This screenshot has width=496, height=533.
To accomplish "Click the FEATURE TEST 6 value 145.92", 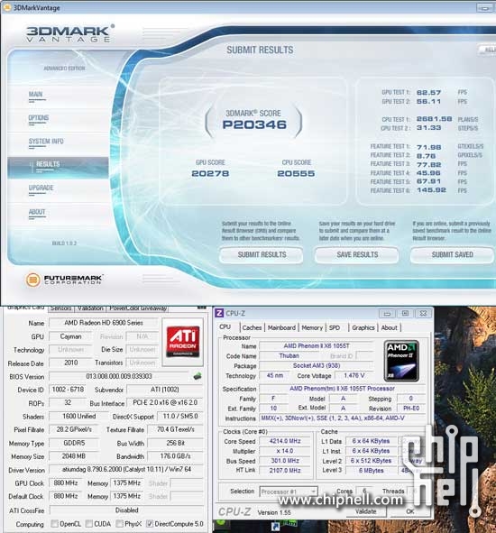I will point(431,190).
